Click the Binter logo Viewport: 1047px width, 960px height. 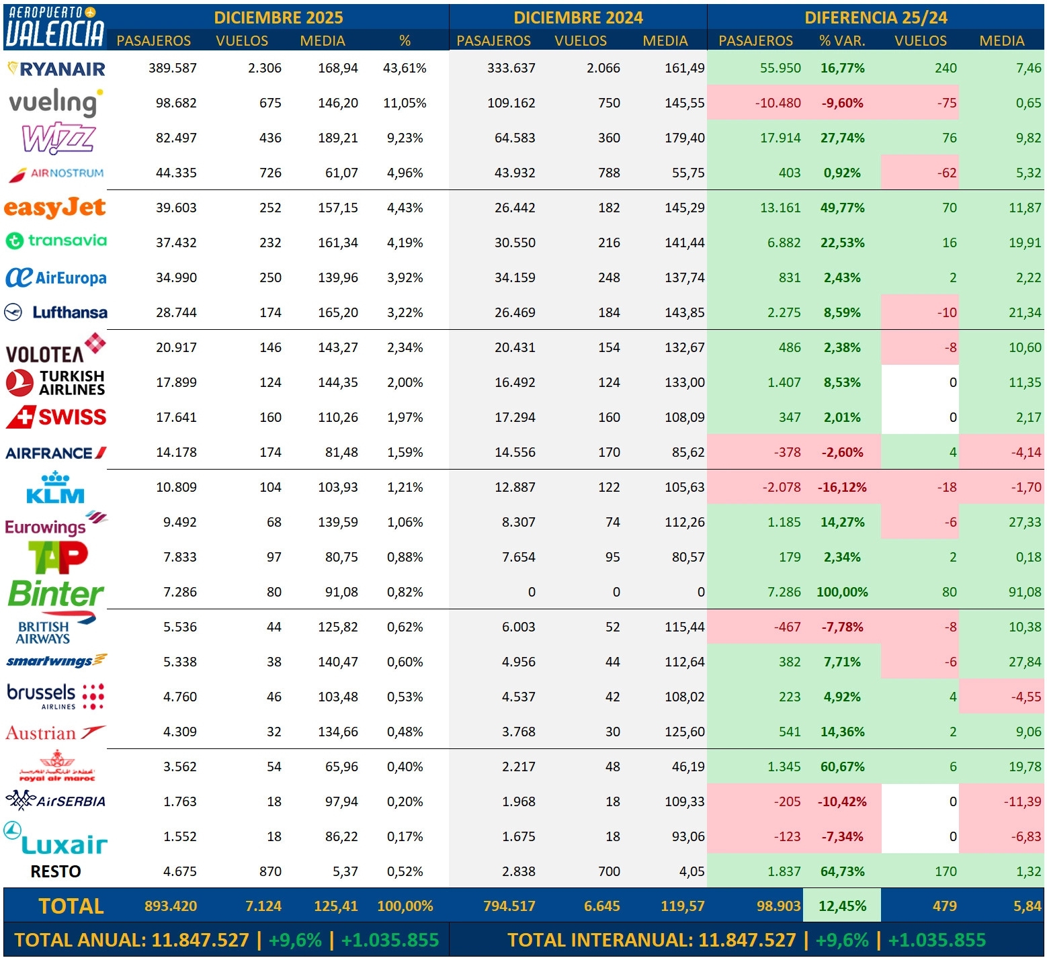[56, 593]
